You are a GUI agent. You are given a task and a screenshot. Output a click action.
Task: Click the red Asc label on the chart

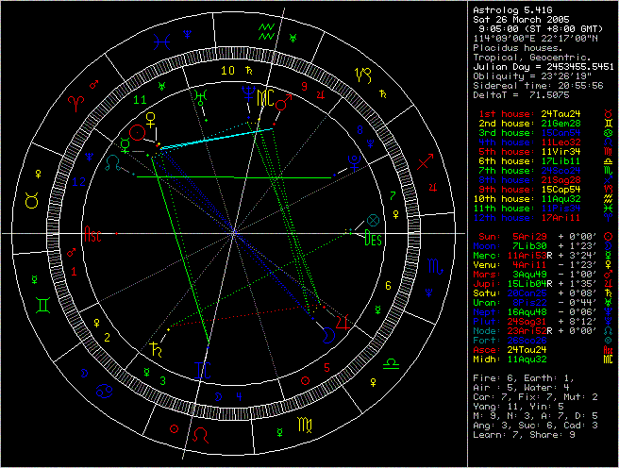pyautogui.click(x=92, y=234)
